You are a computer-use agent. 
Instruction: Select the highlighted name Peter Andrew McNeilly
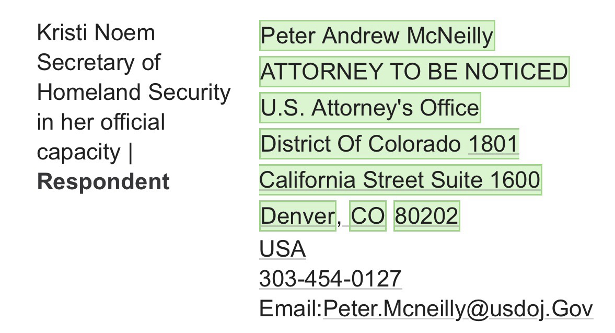376,36
